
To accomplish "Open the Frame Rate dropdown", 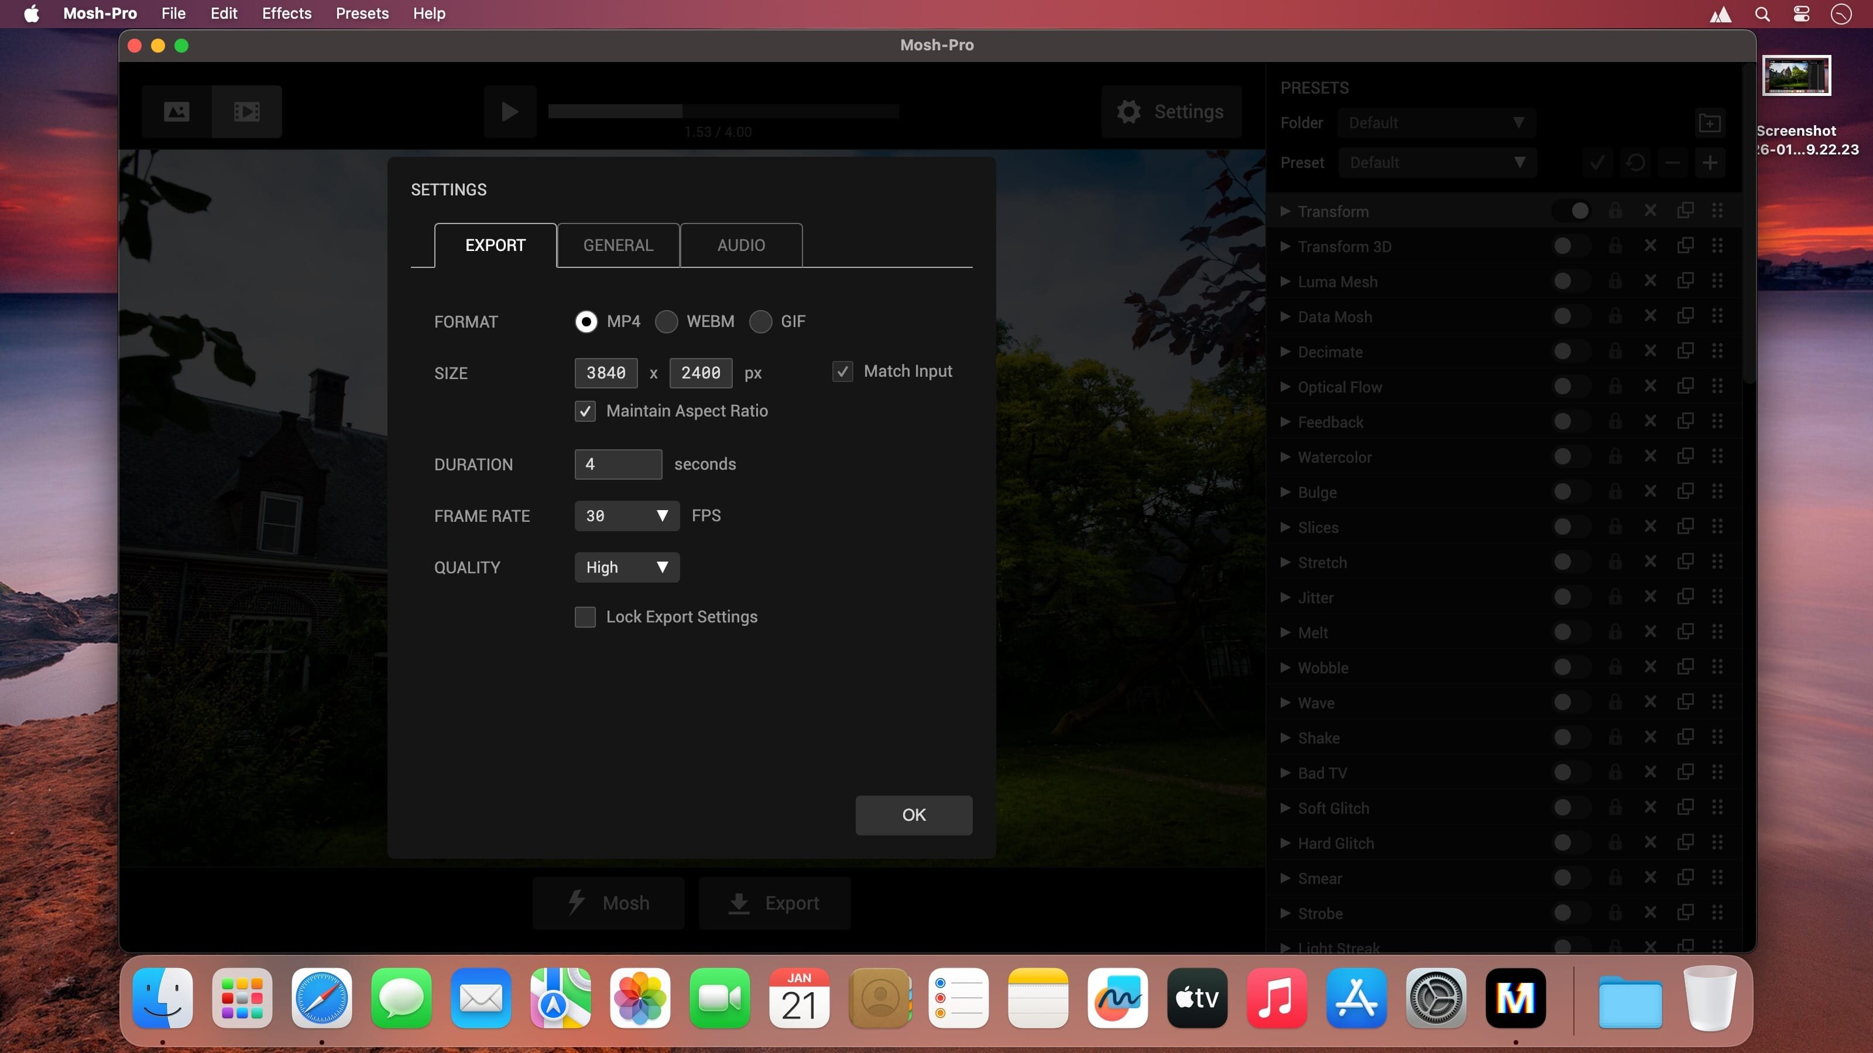I will tap(626, 516).
